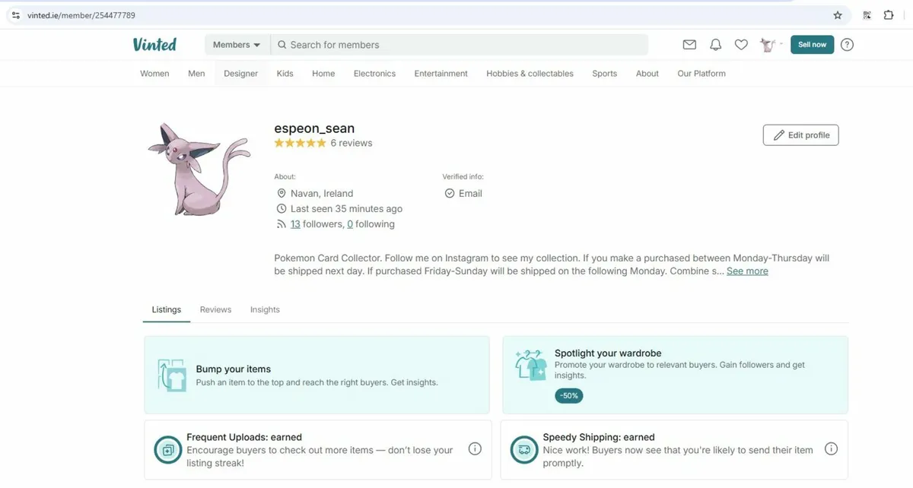Click the Email verified info text
Screen dimensions: 913x488
470,194
